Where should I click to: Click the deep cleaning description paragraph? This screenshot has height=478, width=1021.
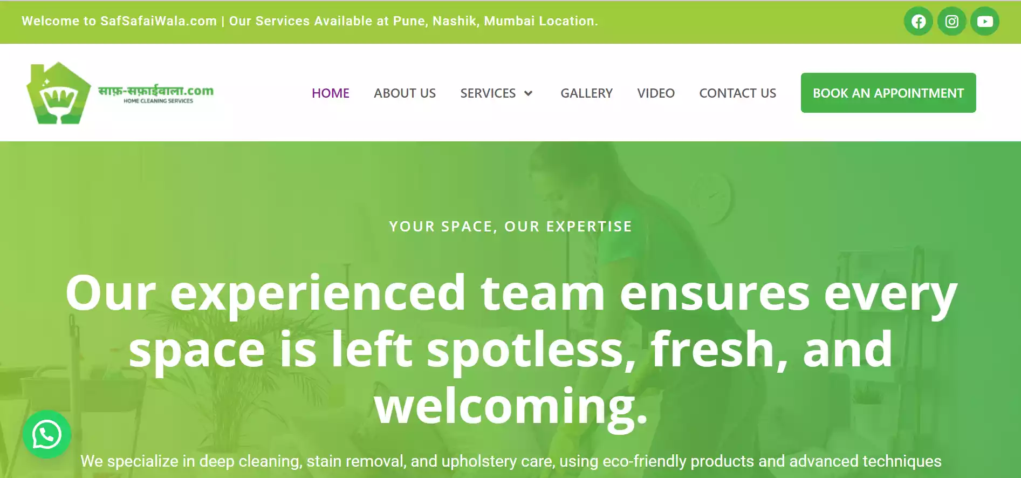pos(510,461)
